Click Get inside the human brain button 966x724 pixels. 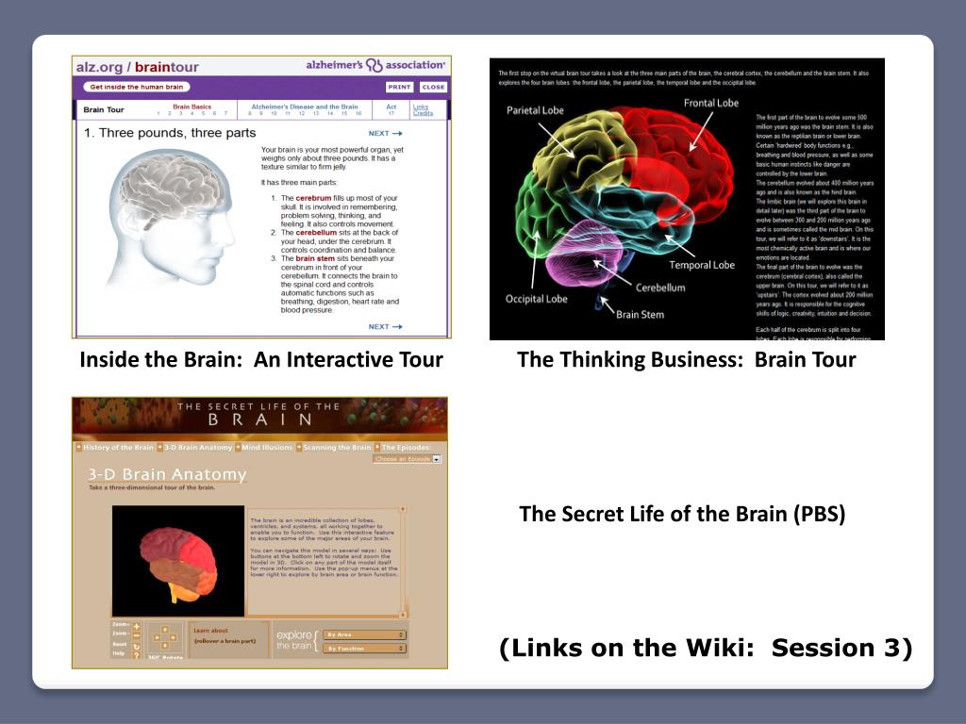136,87
